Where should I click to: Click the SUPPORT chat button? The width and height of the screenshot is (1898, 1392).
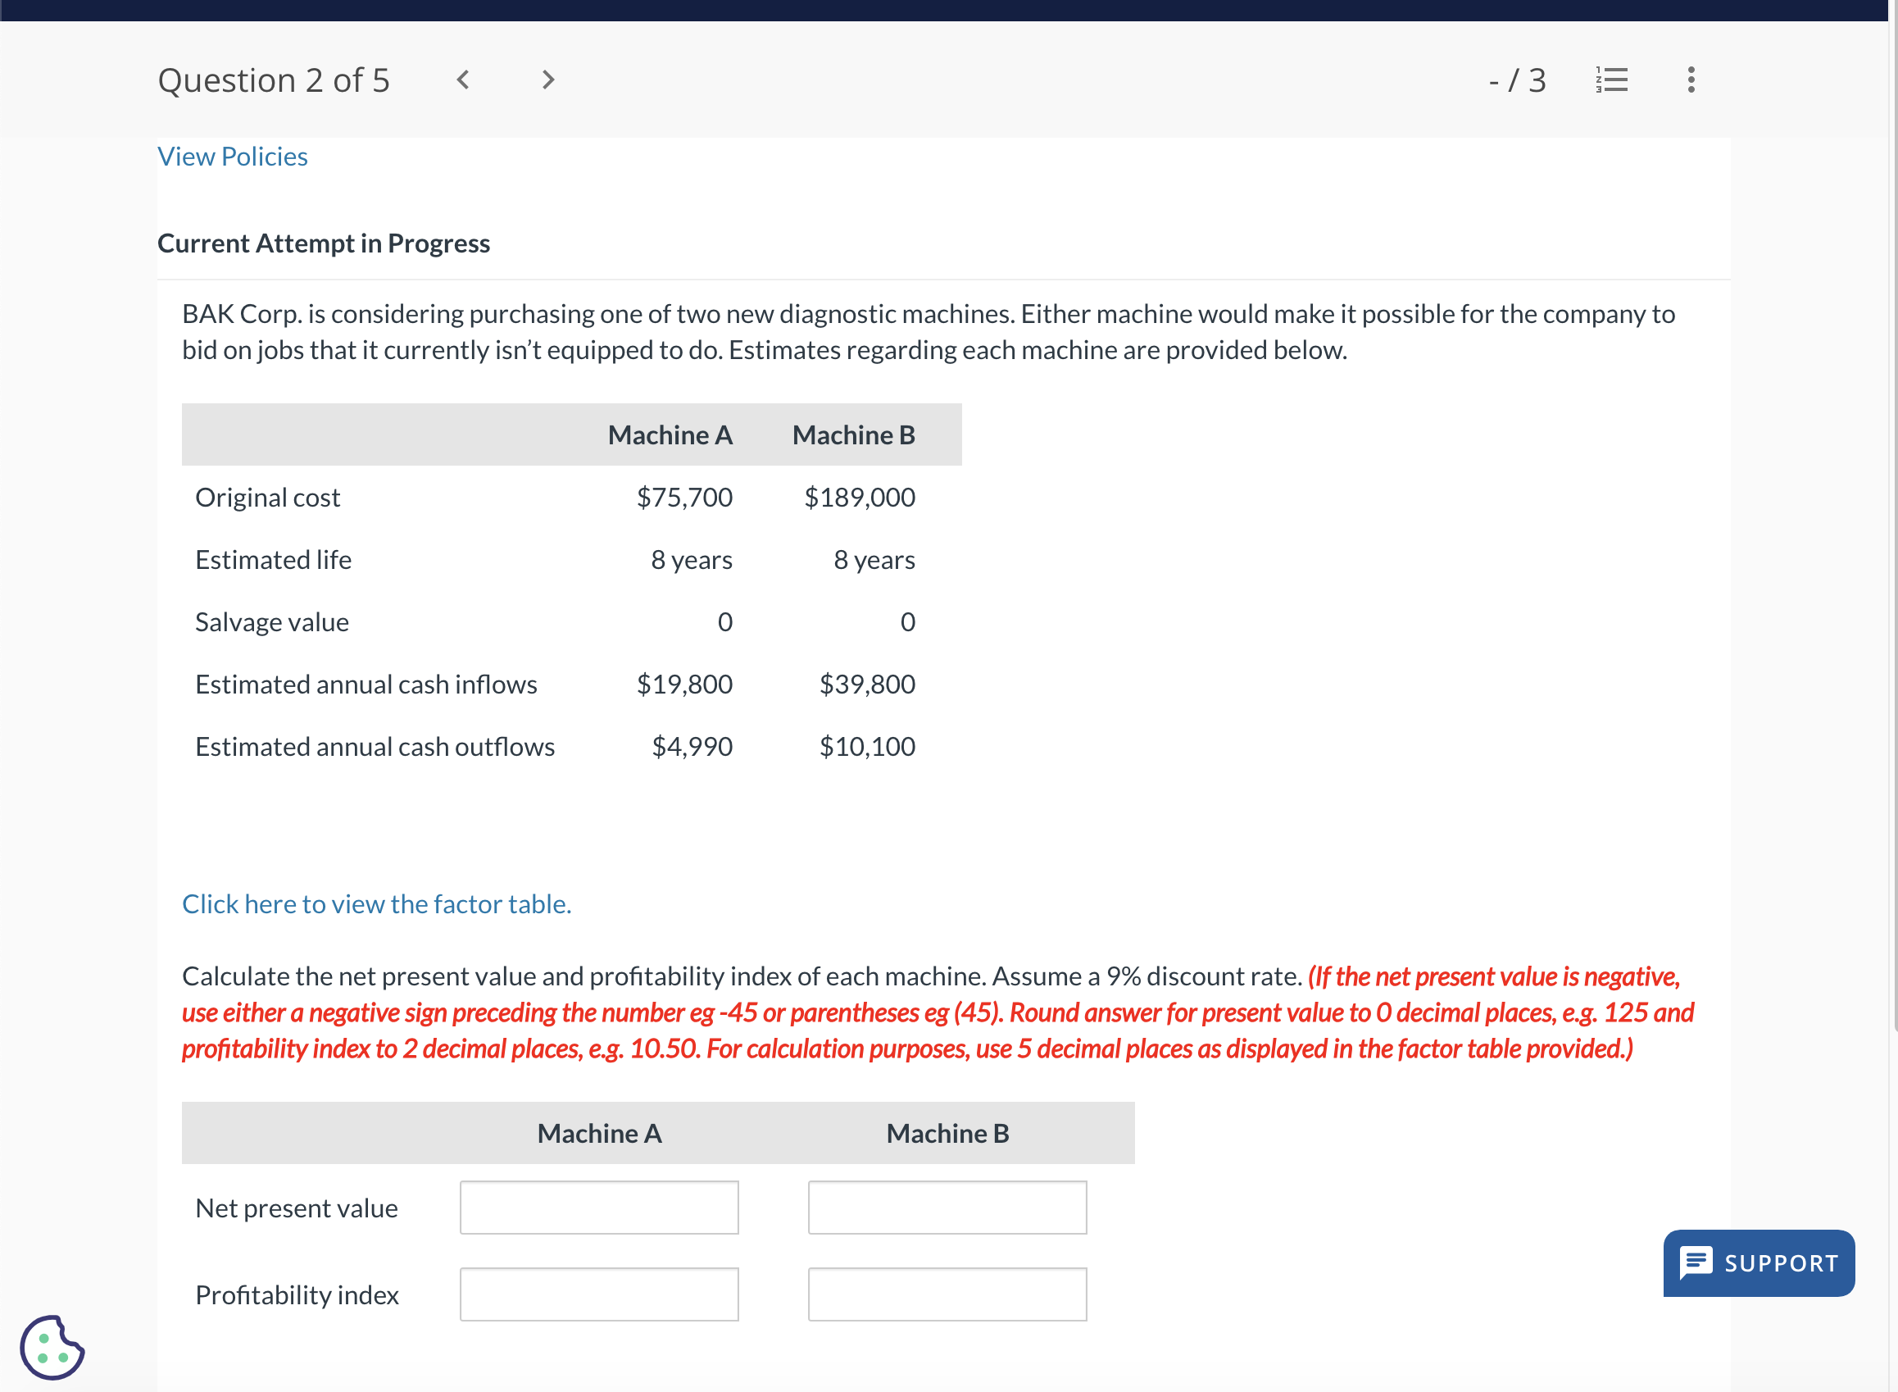point(1758,1262)
